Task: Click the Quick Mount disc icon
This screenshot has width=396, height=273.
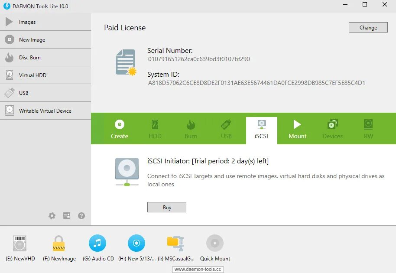Action: click(x=215, y=243)
